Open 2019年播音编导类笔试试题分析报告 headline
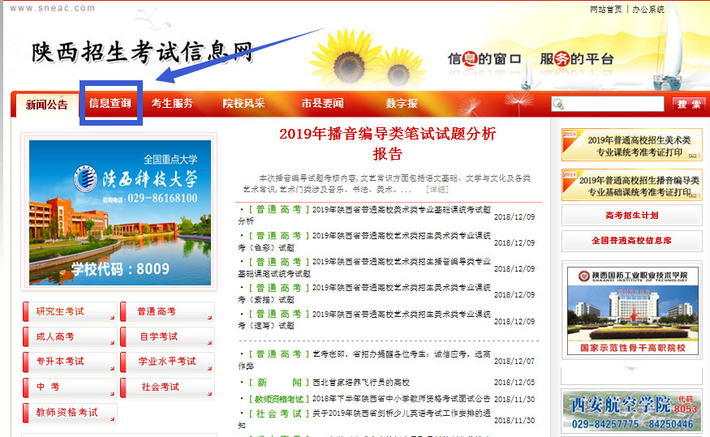This screenshot has height=437, width=710. click(x=387, y=144)
